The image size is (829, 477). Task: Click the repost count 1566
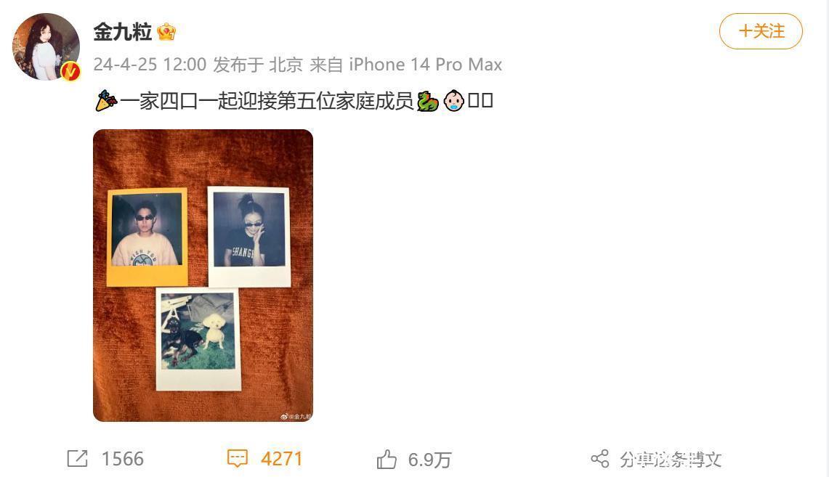point(123,459)
